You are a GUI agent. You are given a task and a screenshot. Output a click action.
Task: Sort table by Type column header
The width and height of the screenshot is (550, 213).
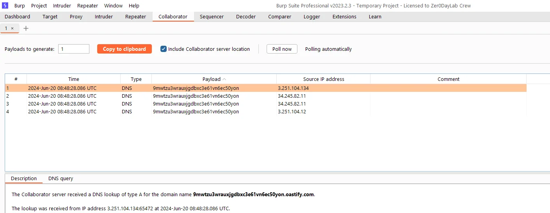coord(136,79)
